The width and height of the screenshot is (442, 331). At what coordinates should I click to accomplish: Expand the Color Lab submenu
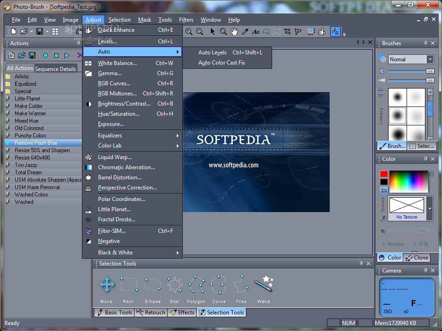point(132,146)
